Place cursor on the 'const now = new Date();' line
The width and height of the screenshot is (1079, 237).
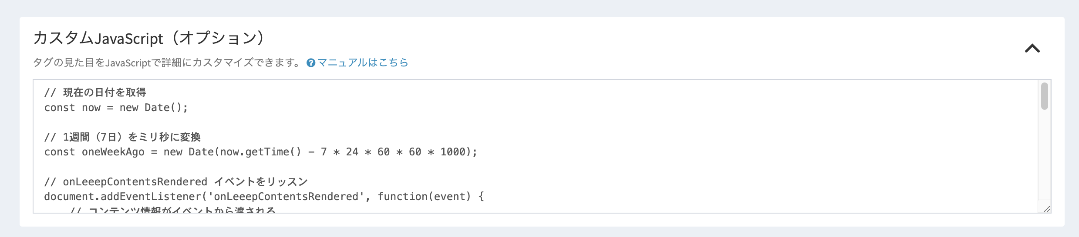click(116, 108)
